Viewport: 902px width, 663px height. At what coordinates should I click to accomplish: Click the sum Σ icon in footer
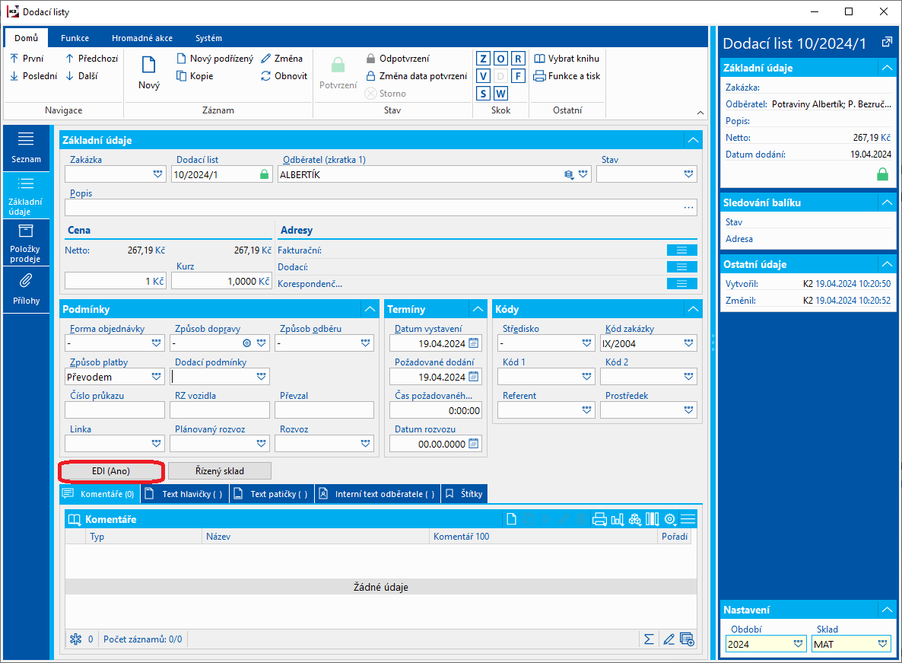pyautogui.click(x=649, y=639)
